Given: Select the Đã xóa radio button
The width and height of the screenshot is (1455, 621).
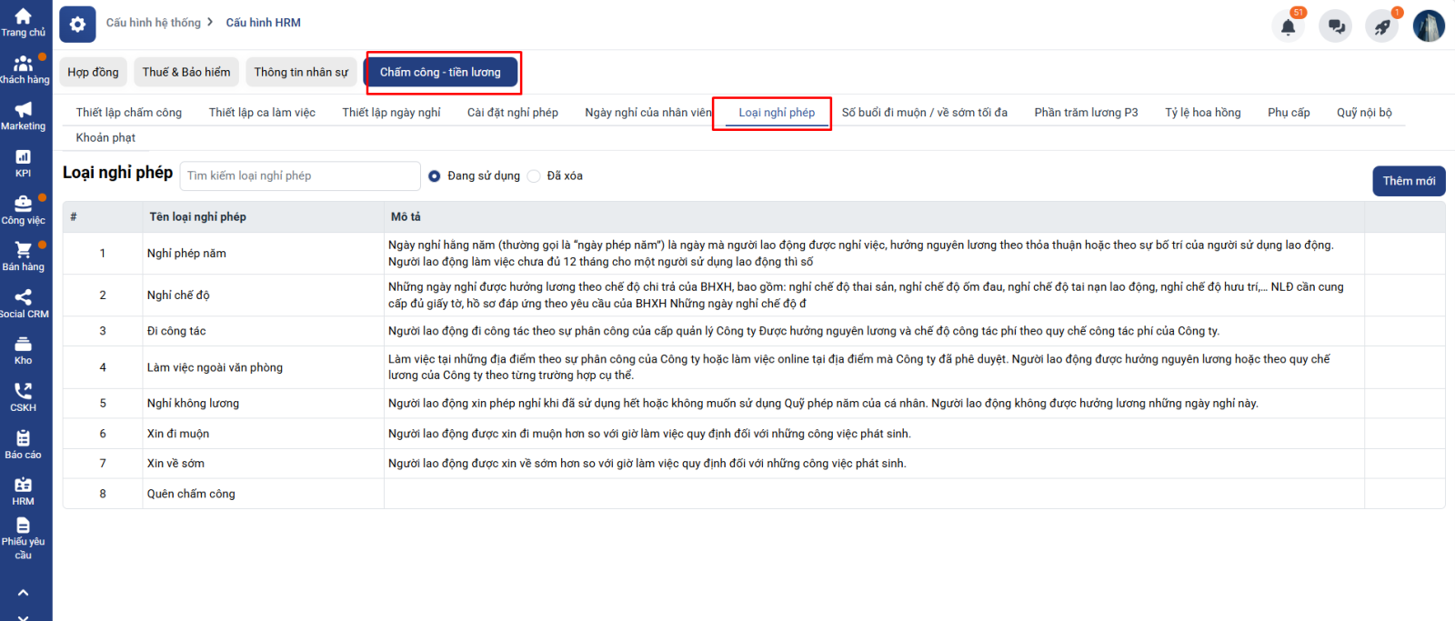Looking at the screenshot, I should click(x=534, y=176).
